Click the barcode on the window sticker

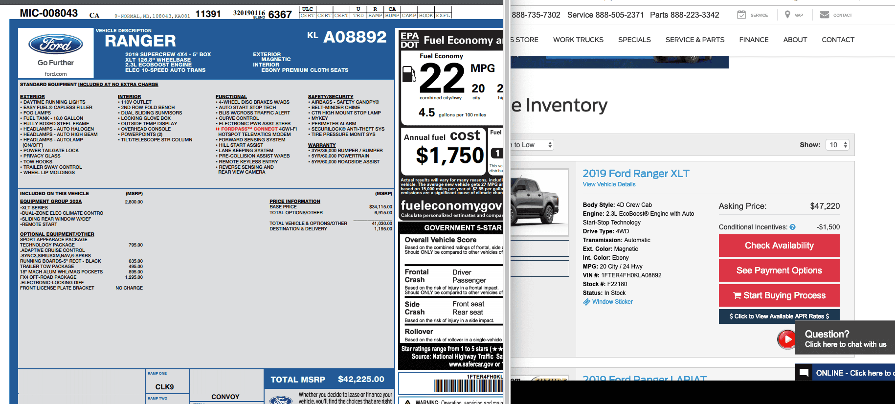coord(468,385)
